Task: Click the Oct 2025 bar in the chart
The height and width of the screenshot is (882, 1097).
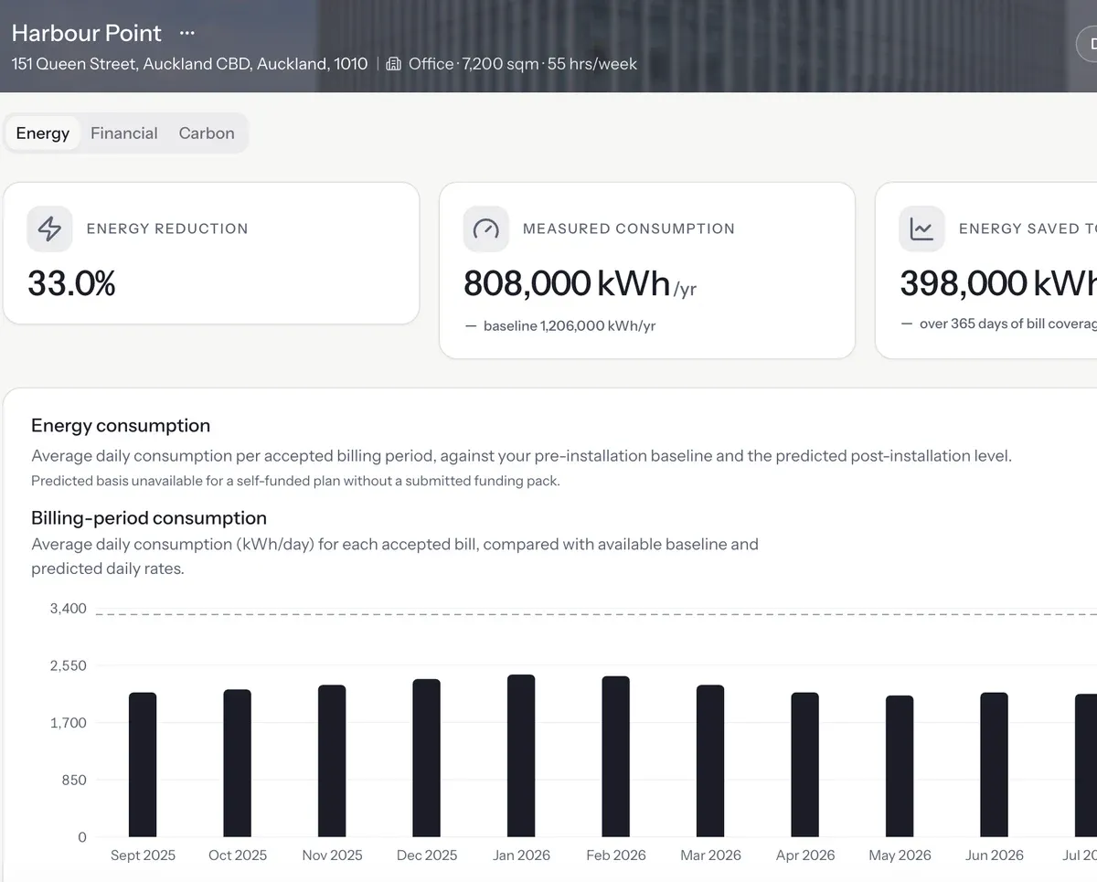Action: [x=238, y=763]
